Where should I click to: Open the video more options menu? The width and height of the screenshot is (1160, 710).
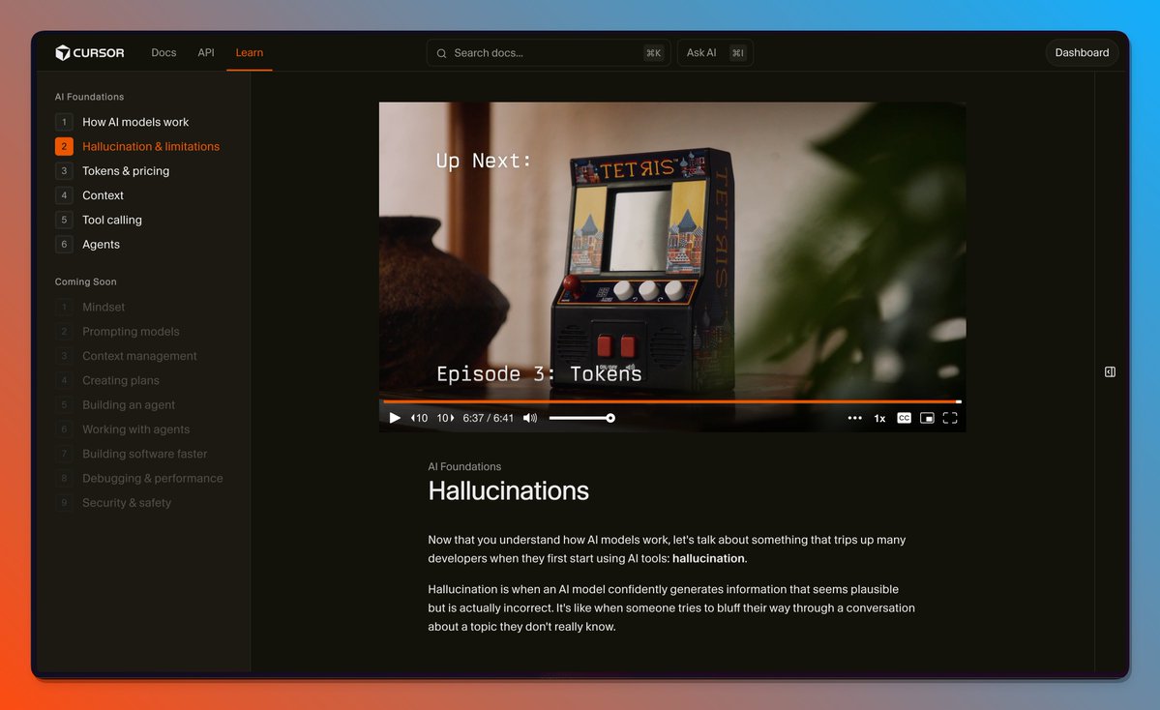[x=854, y=418]
